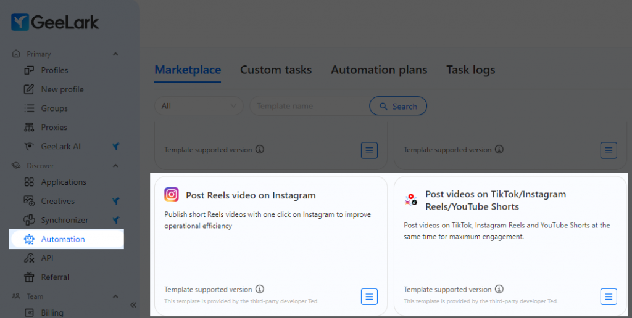Viewport: 632px width, 318px height.
Task: Click the bird badge beside GeeLark AI
Action: pyautogui.click(x=116, y=147)
